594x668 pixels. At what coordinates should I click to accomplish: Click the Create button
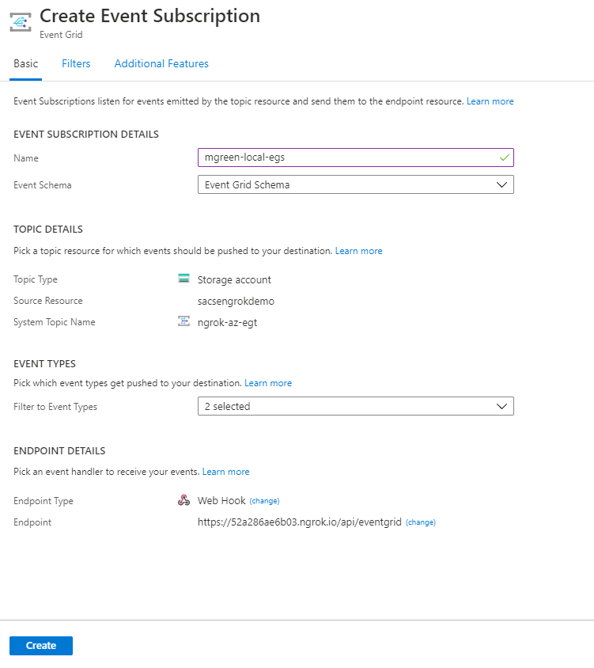(41, 645)
